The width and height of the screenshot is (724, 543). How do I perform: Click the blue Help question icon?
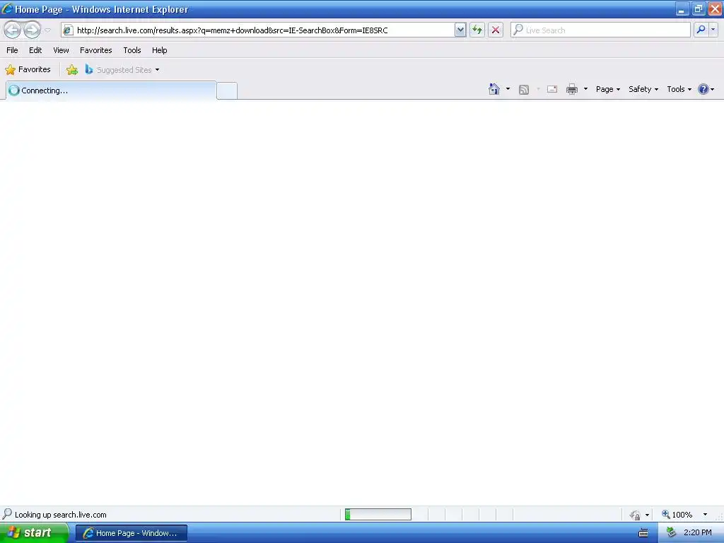[703, 89]
